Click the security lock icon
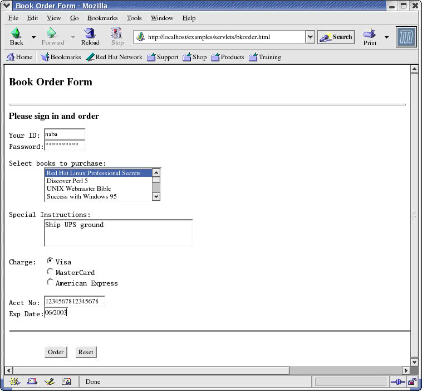Screen dimensions: 422x391 [x=413, y=382]
